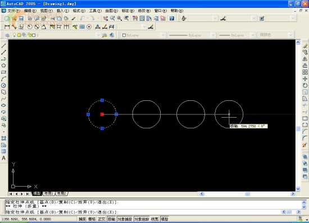Toggle 极轴 polar tracking in status bar
Image resolution: width=309 pixels, height=223 pixels.
(112, 219)
